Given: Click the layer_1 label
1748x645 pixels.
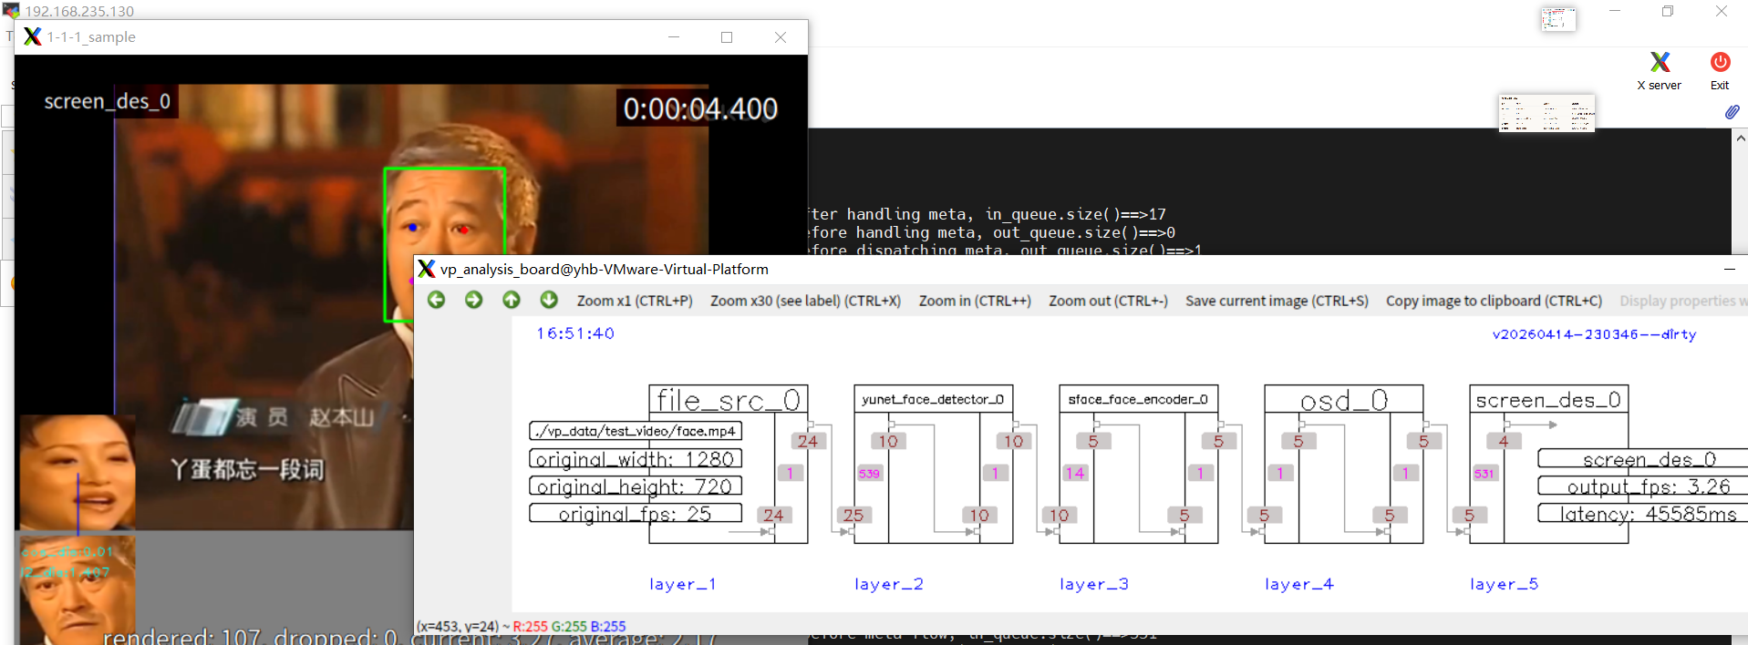Looking at the screenshot, I should click(x=683, y=584).
